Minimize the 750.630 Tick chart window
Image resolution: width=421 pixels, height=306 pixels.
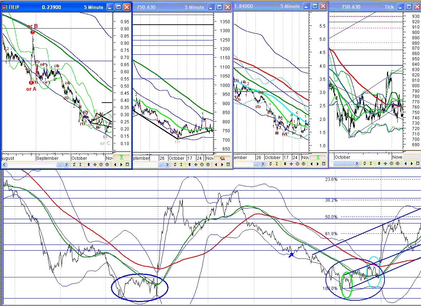(400, 6)
